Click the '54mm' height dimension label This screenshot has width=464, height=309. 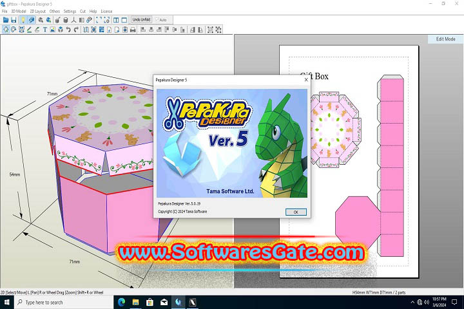tap(14, 174)
